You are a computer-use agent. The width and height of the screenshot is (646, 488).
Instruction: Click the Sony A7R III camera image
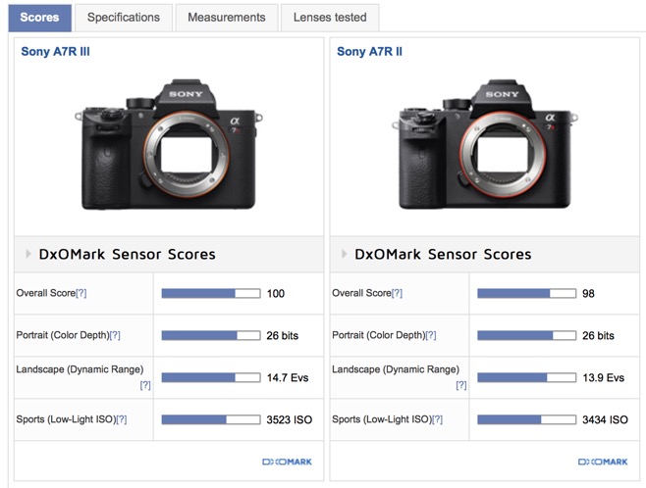coord(169,145)
